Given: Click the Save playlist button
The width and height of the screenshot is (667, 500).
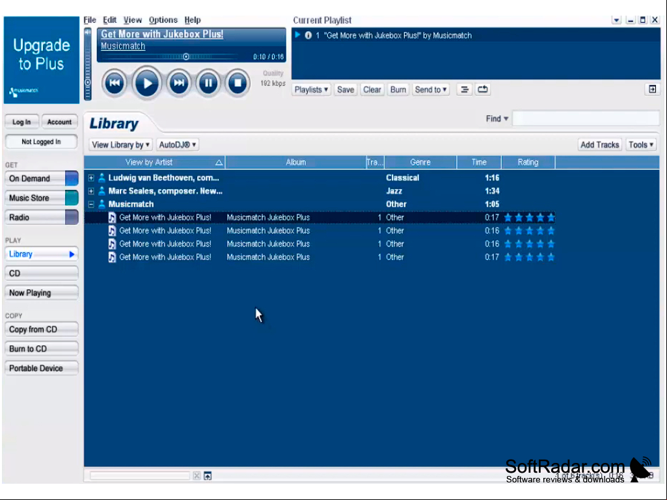Looking at the screenshot, I should pos(346,90).
